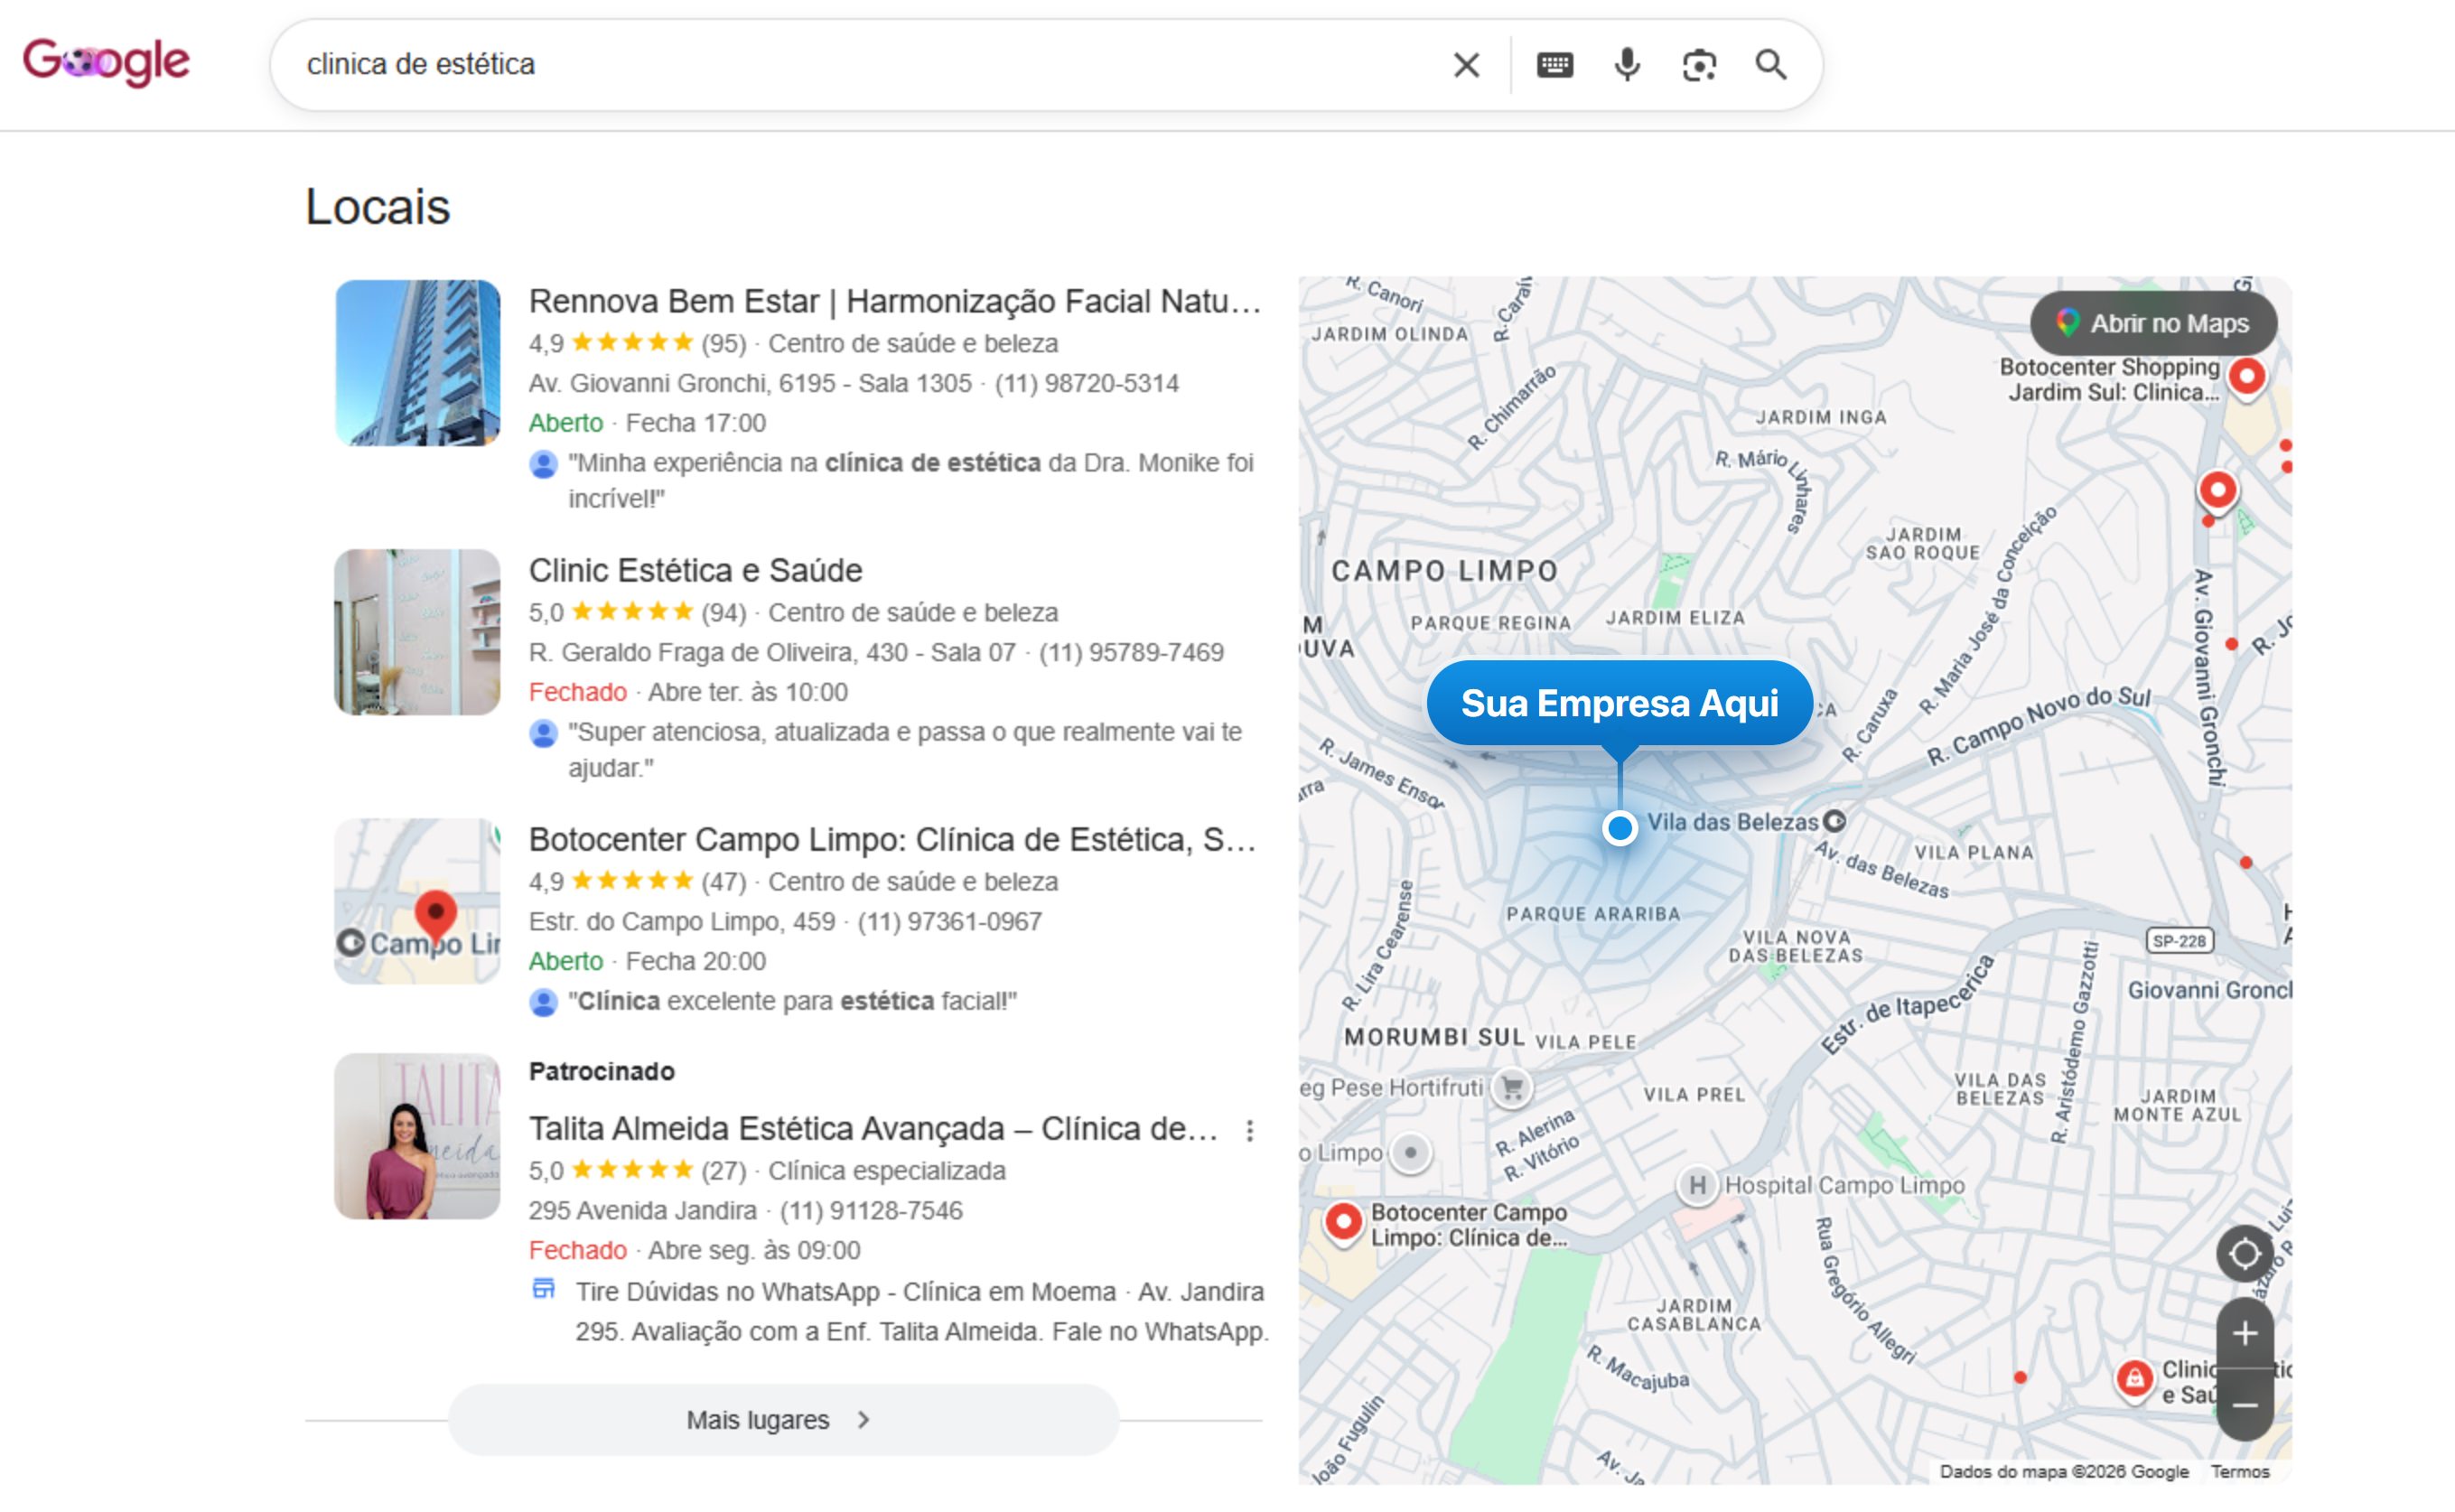
Task: Click the CAMPO LIMPO district label on the map
Action: pos(1444,571)
